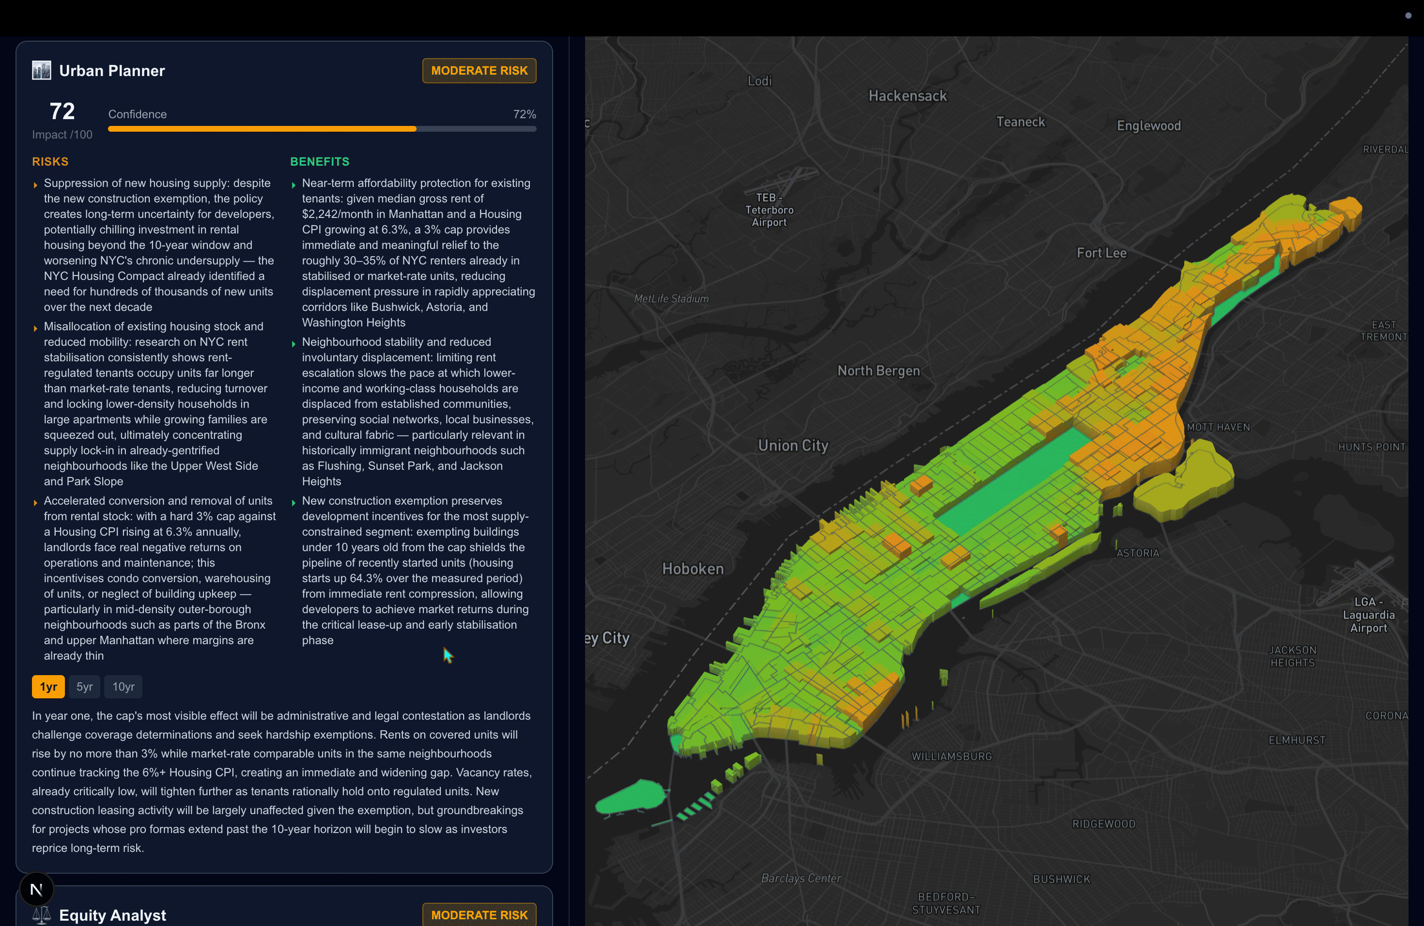The image size is (1424, 926).
Task: Click the Urban Planner building icon
Action: (41, 71)
